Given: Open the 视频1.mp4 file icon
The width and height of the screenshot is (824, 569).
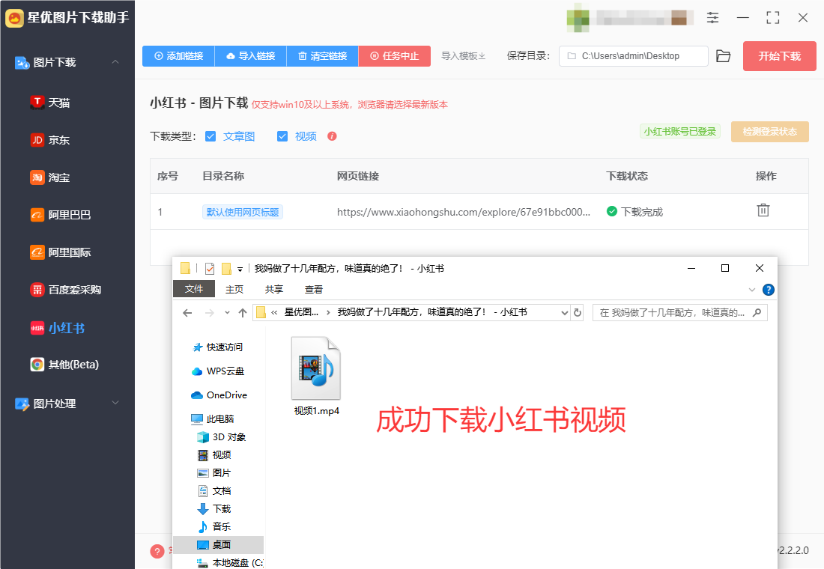Looking at the screenshot, I should coord(316,368).
